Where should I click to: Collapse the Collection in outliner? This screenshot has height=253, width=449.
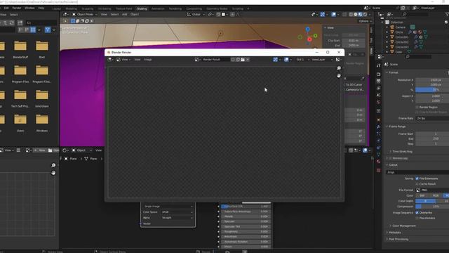[x=382, y=22]
